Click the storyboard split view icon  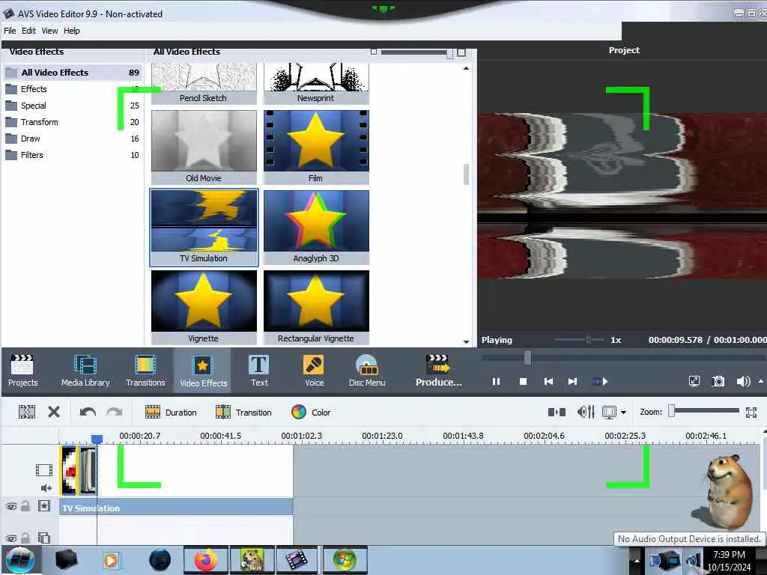coord(557,413)
